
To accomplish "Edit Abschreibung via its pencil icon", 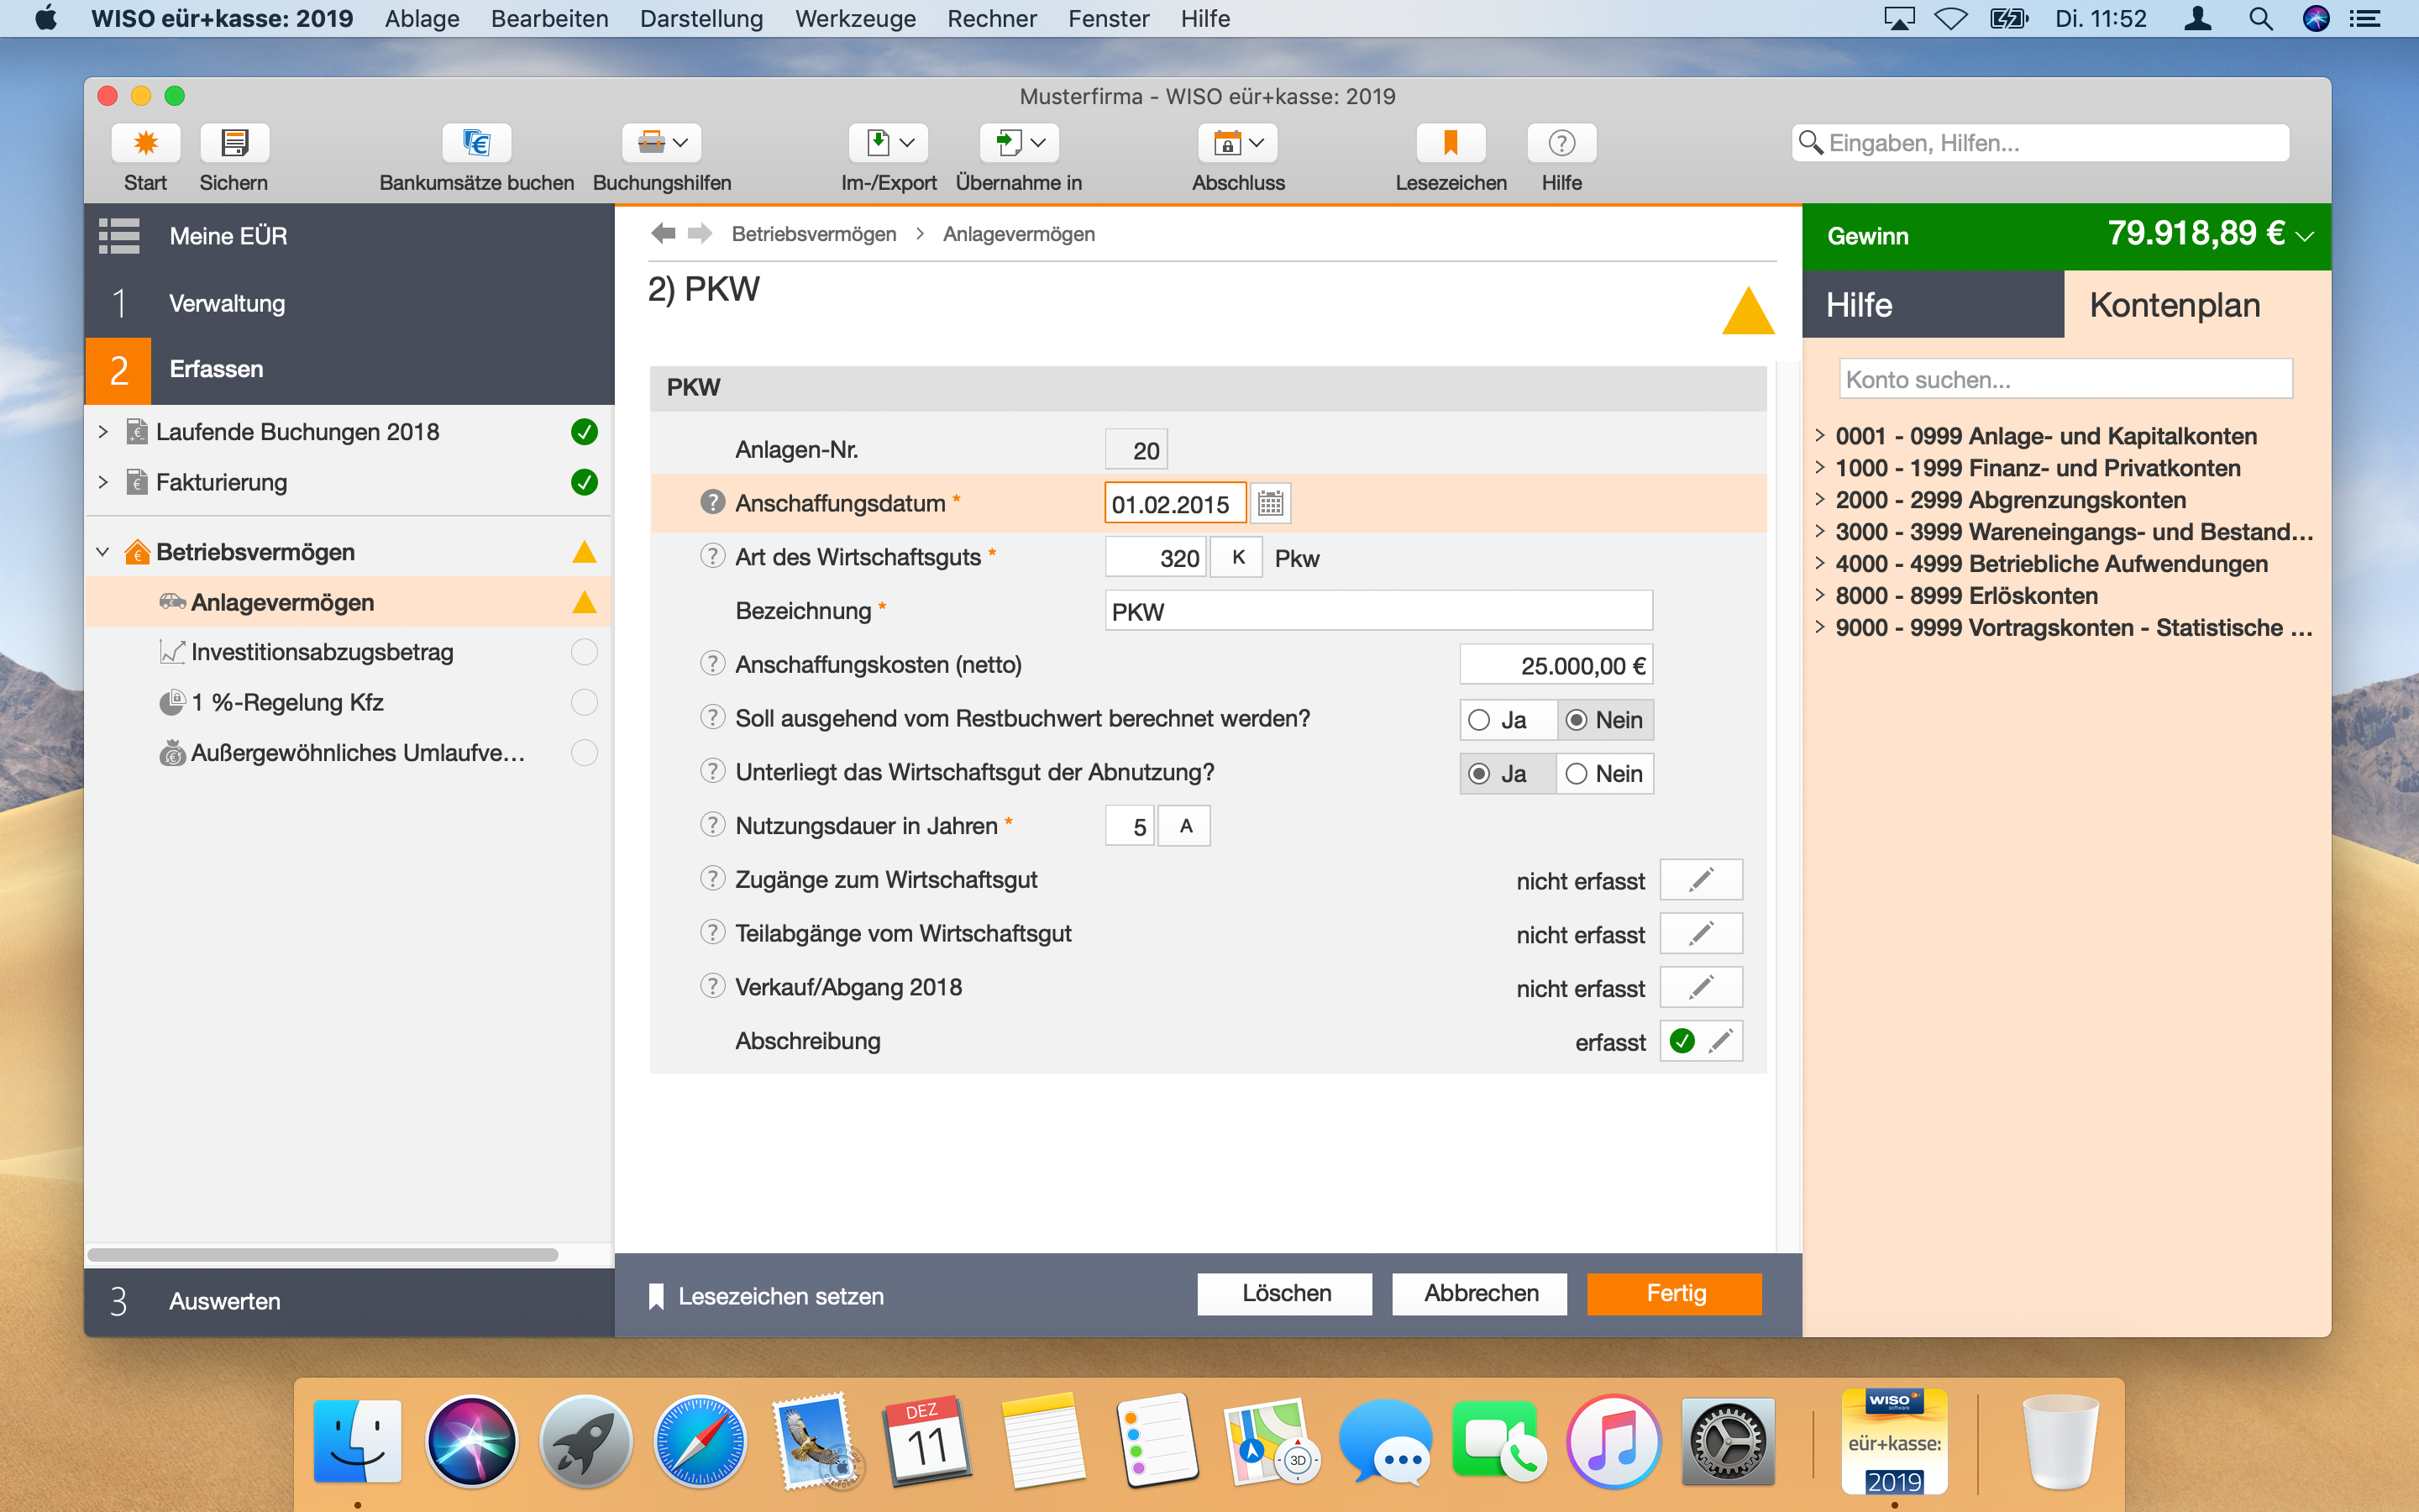I will (1721, 1041).
